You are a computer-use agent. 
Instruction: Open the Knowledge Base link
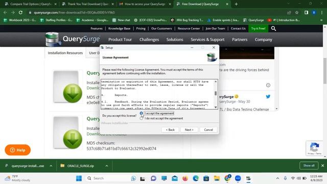pos(119,29)
